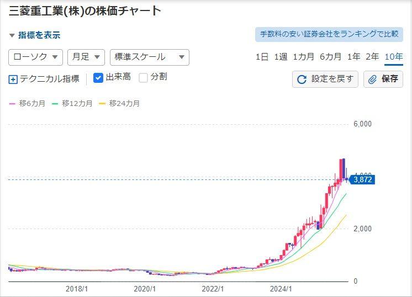Select the 2年 time range

click(x=372, y=57)
